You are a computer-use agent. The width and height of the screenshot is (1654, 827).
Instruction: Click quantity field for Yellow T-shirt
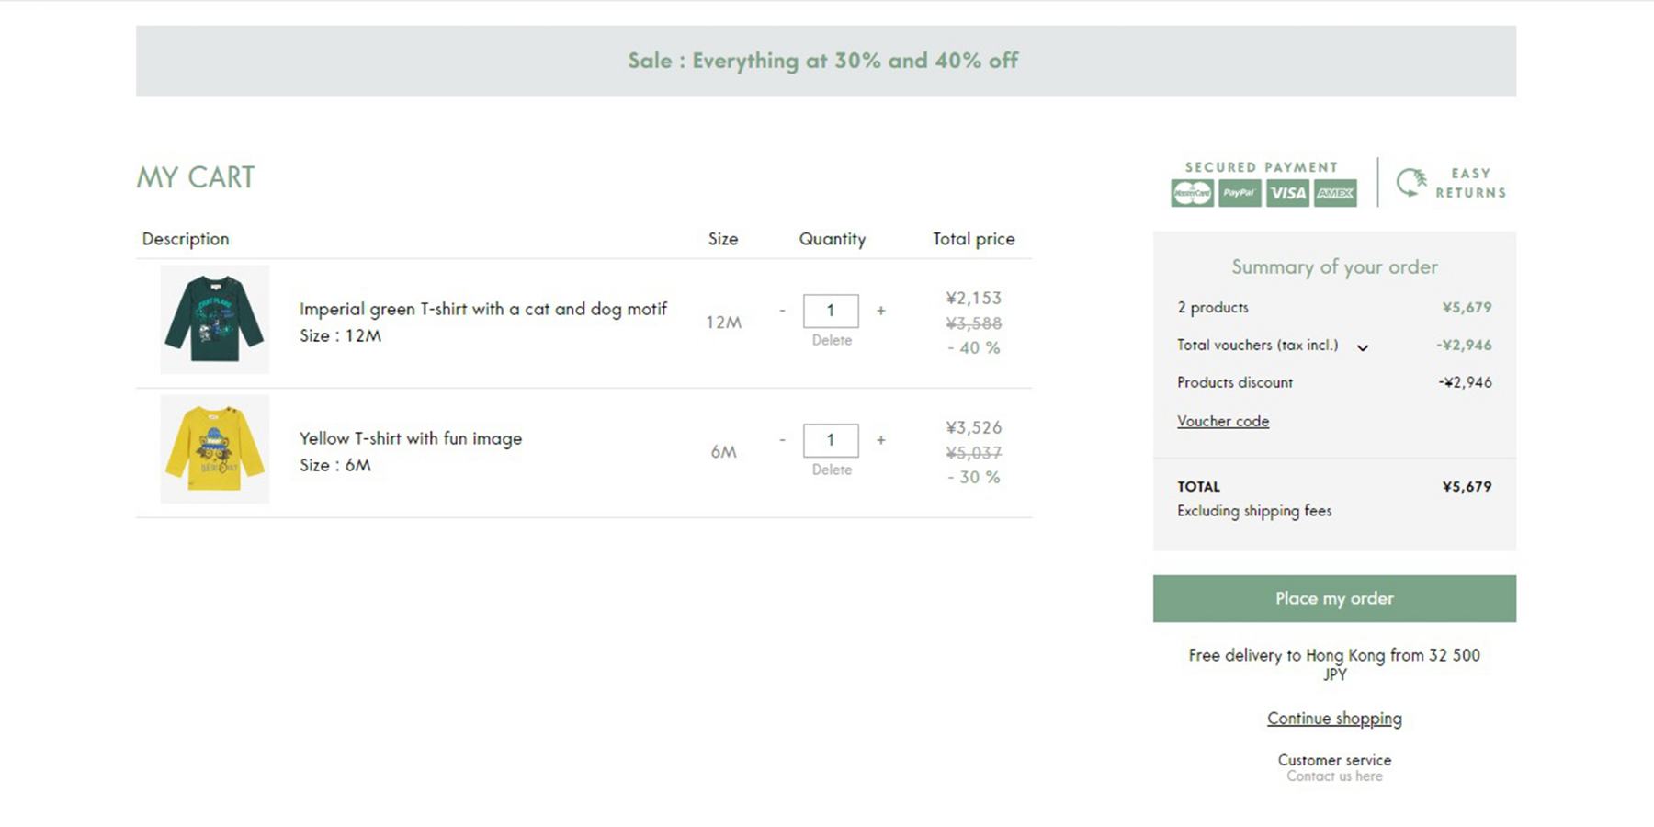(831, 440)
